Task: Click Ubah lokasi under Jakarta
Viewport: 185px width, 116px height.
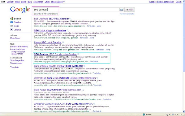Action: pyautogui.click(x=15, y=38)
